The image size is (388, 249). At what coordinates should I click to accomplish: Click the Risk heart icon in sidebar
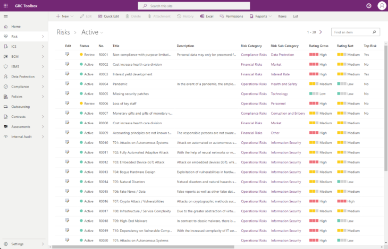click(6, 36)
